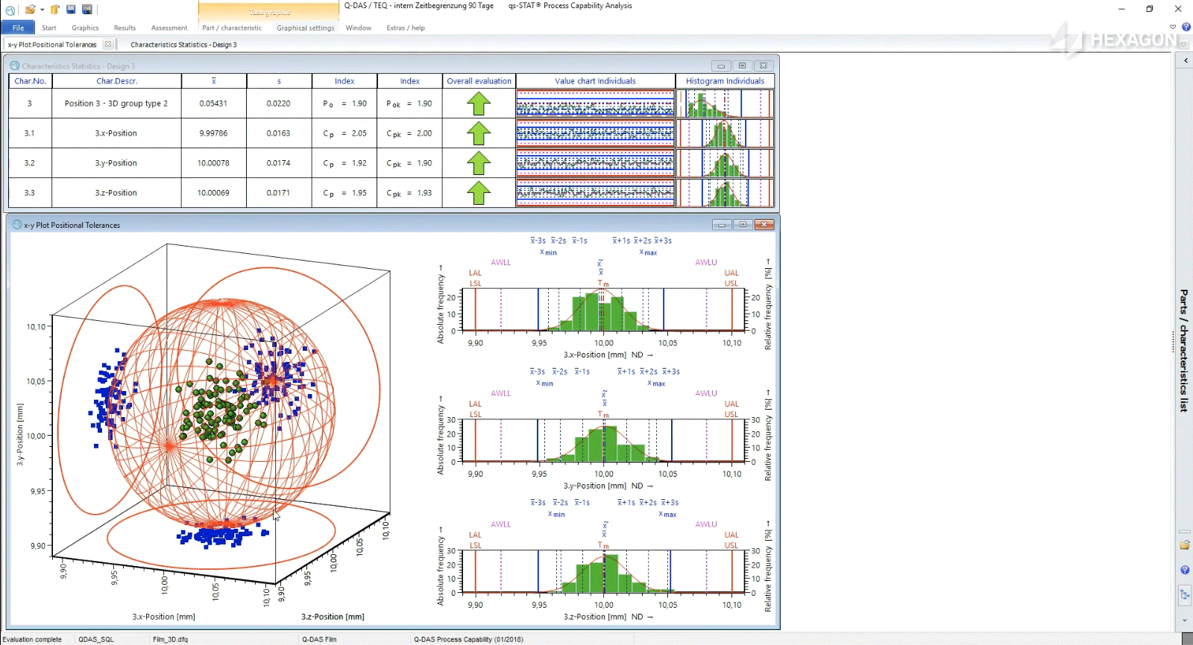Open the Graphical settings ribbon tab
The height and width of the screenshot is (645, 1193).
click(305, 28)
